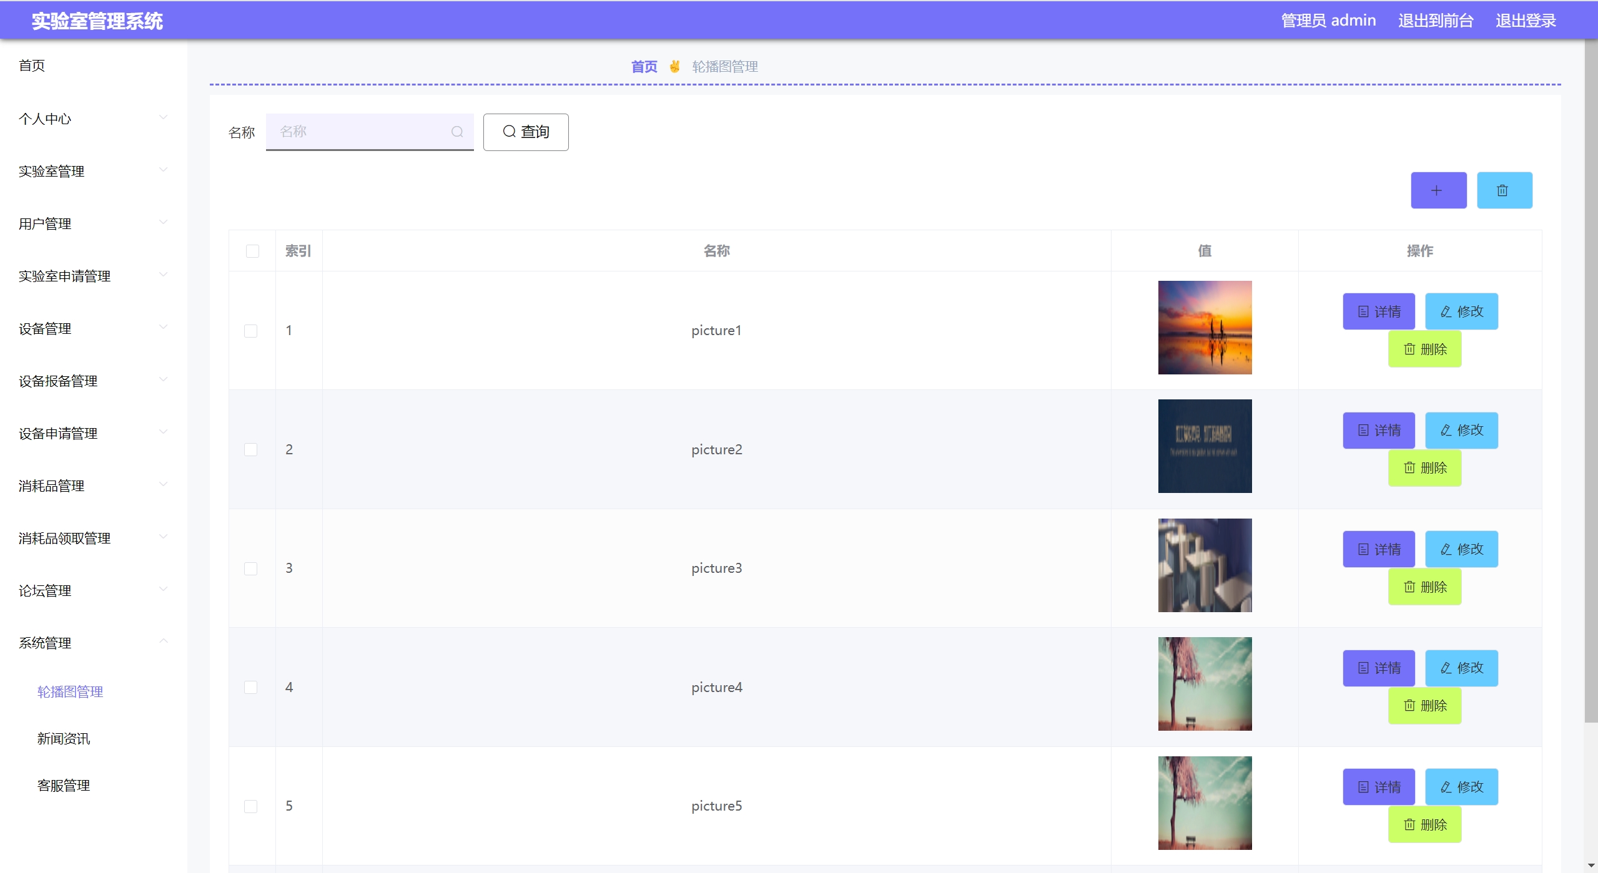The image size is (1598, 873).
Task: Open 新闻资讯 in sidebar
Action: click(64, 739)
